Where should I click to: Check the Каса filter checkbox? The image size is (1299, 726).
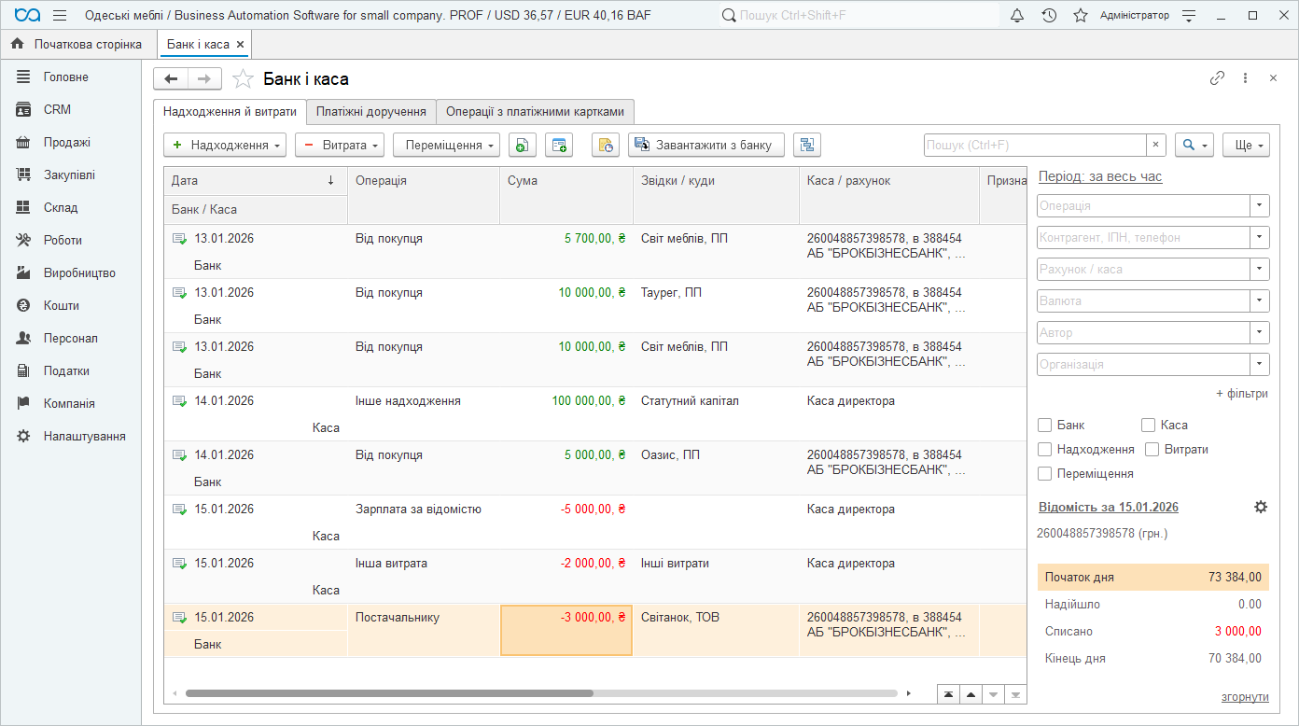(x=1149, y=426)
